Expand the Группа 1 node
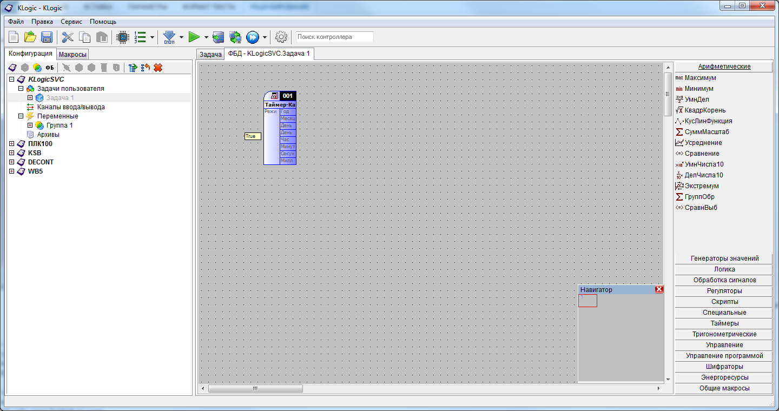Image resolution: width=779 pixels, height=411 pixels. click(x=30, y=125)
